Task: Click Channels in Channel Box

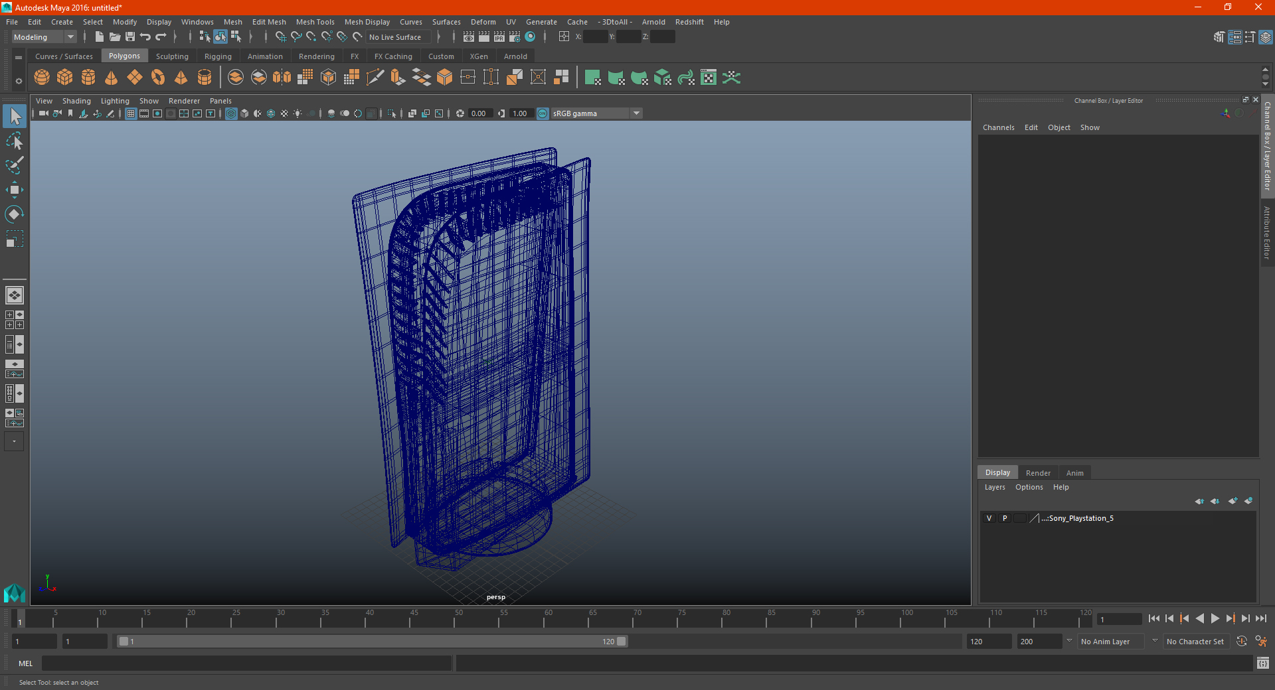Action: pos(998,127)
